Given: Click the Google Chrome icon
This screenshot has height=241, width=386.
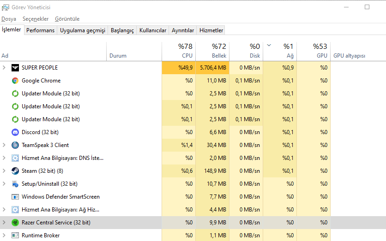Looking at the screenshot, I should 15,81.
